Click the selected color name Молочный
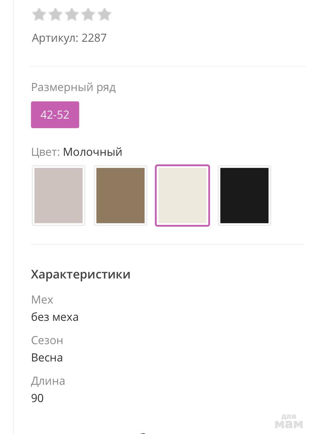 pyautogui.click(x=93, y=152)
